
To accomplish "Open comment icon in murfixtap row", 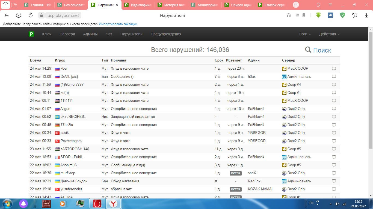I will [334, 173].
